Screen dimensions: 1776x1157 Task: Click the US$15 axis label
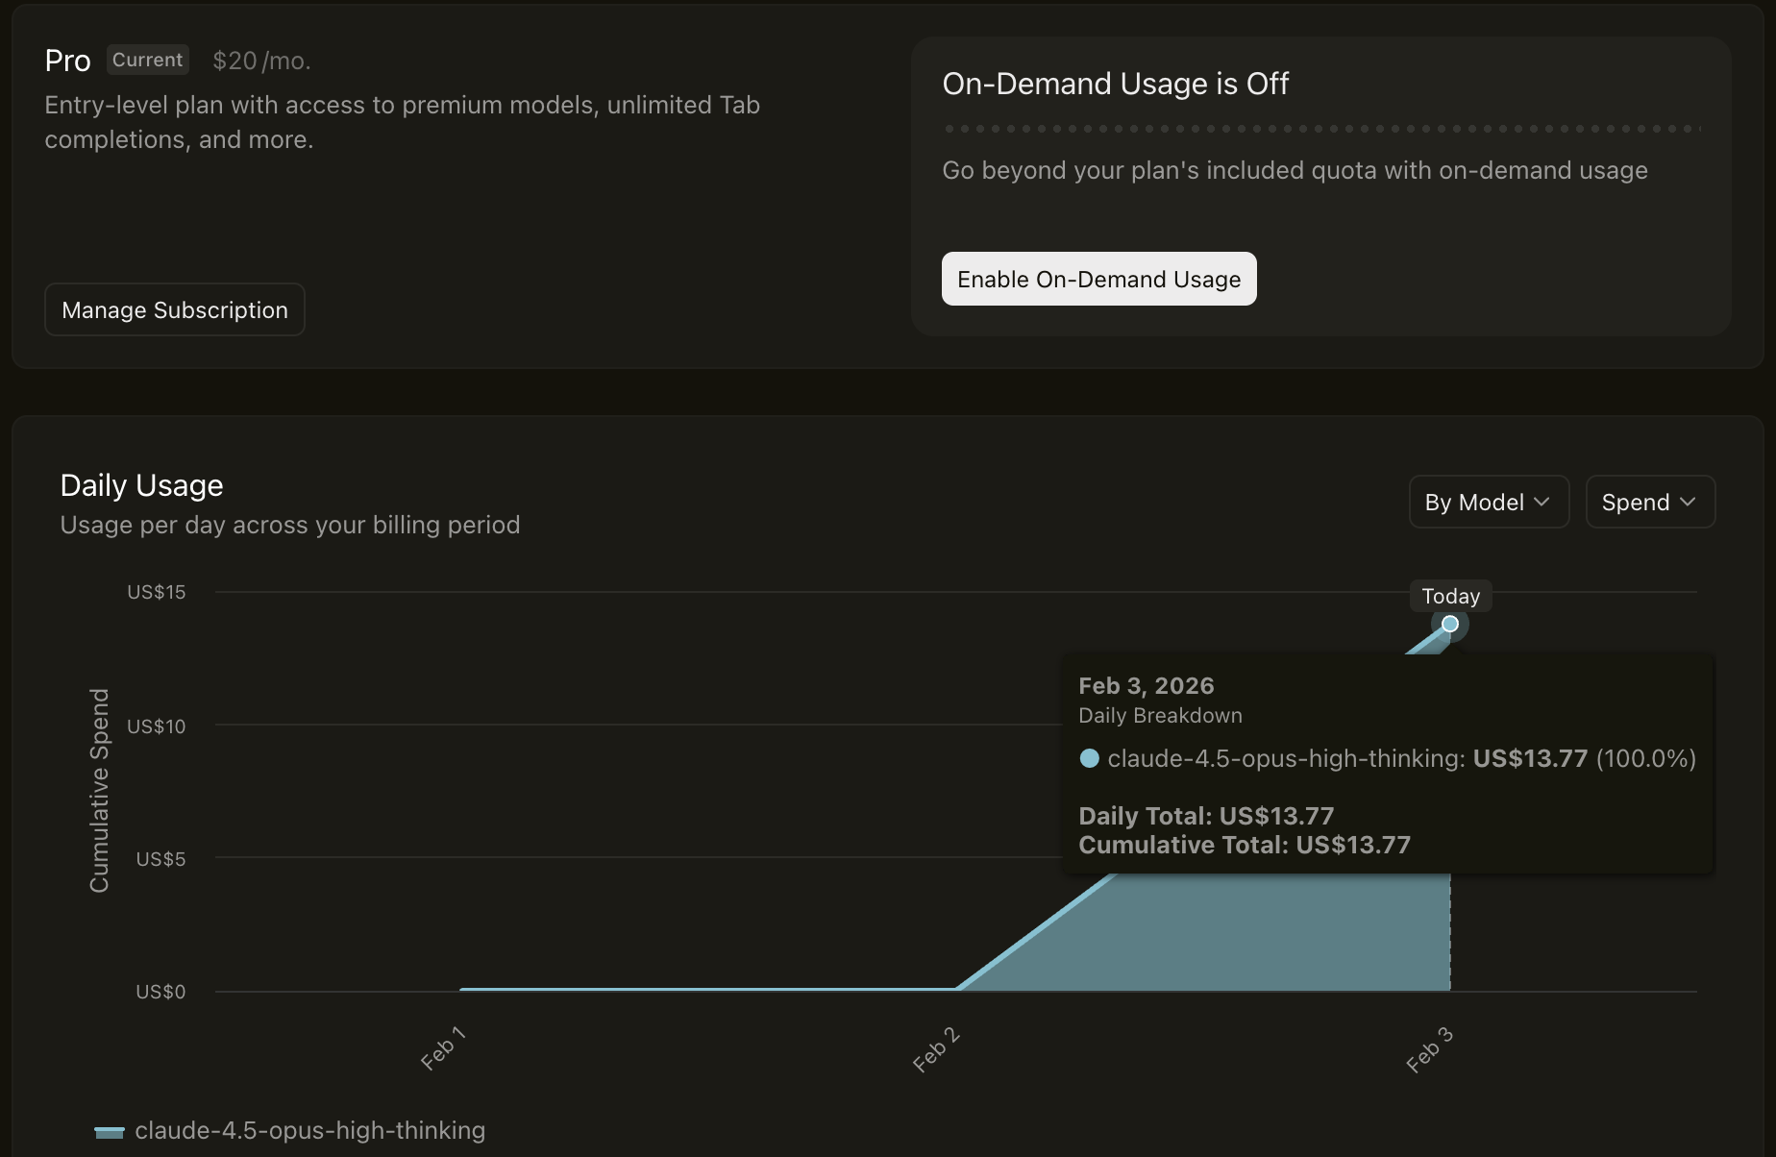(x=157, y=592)
